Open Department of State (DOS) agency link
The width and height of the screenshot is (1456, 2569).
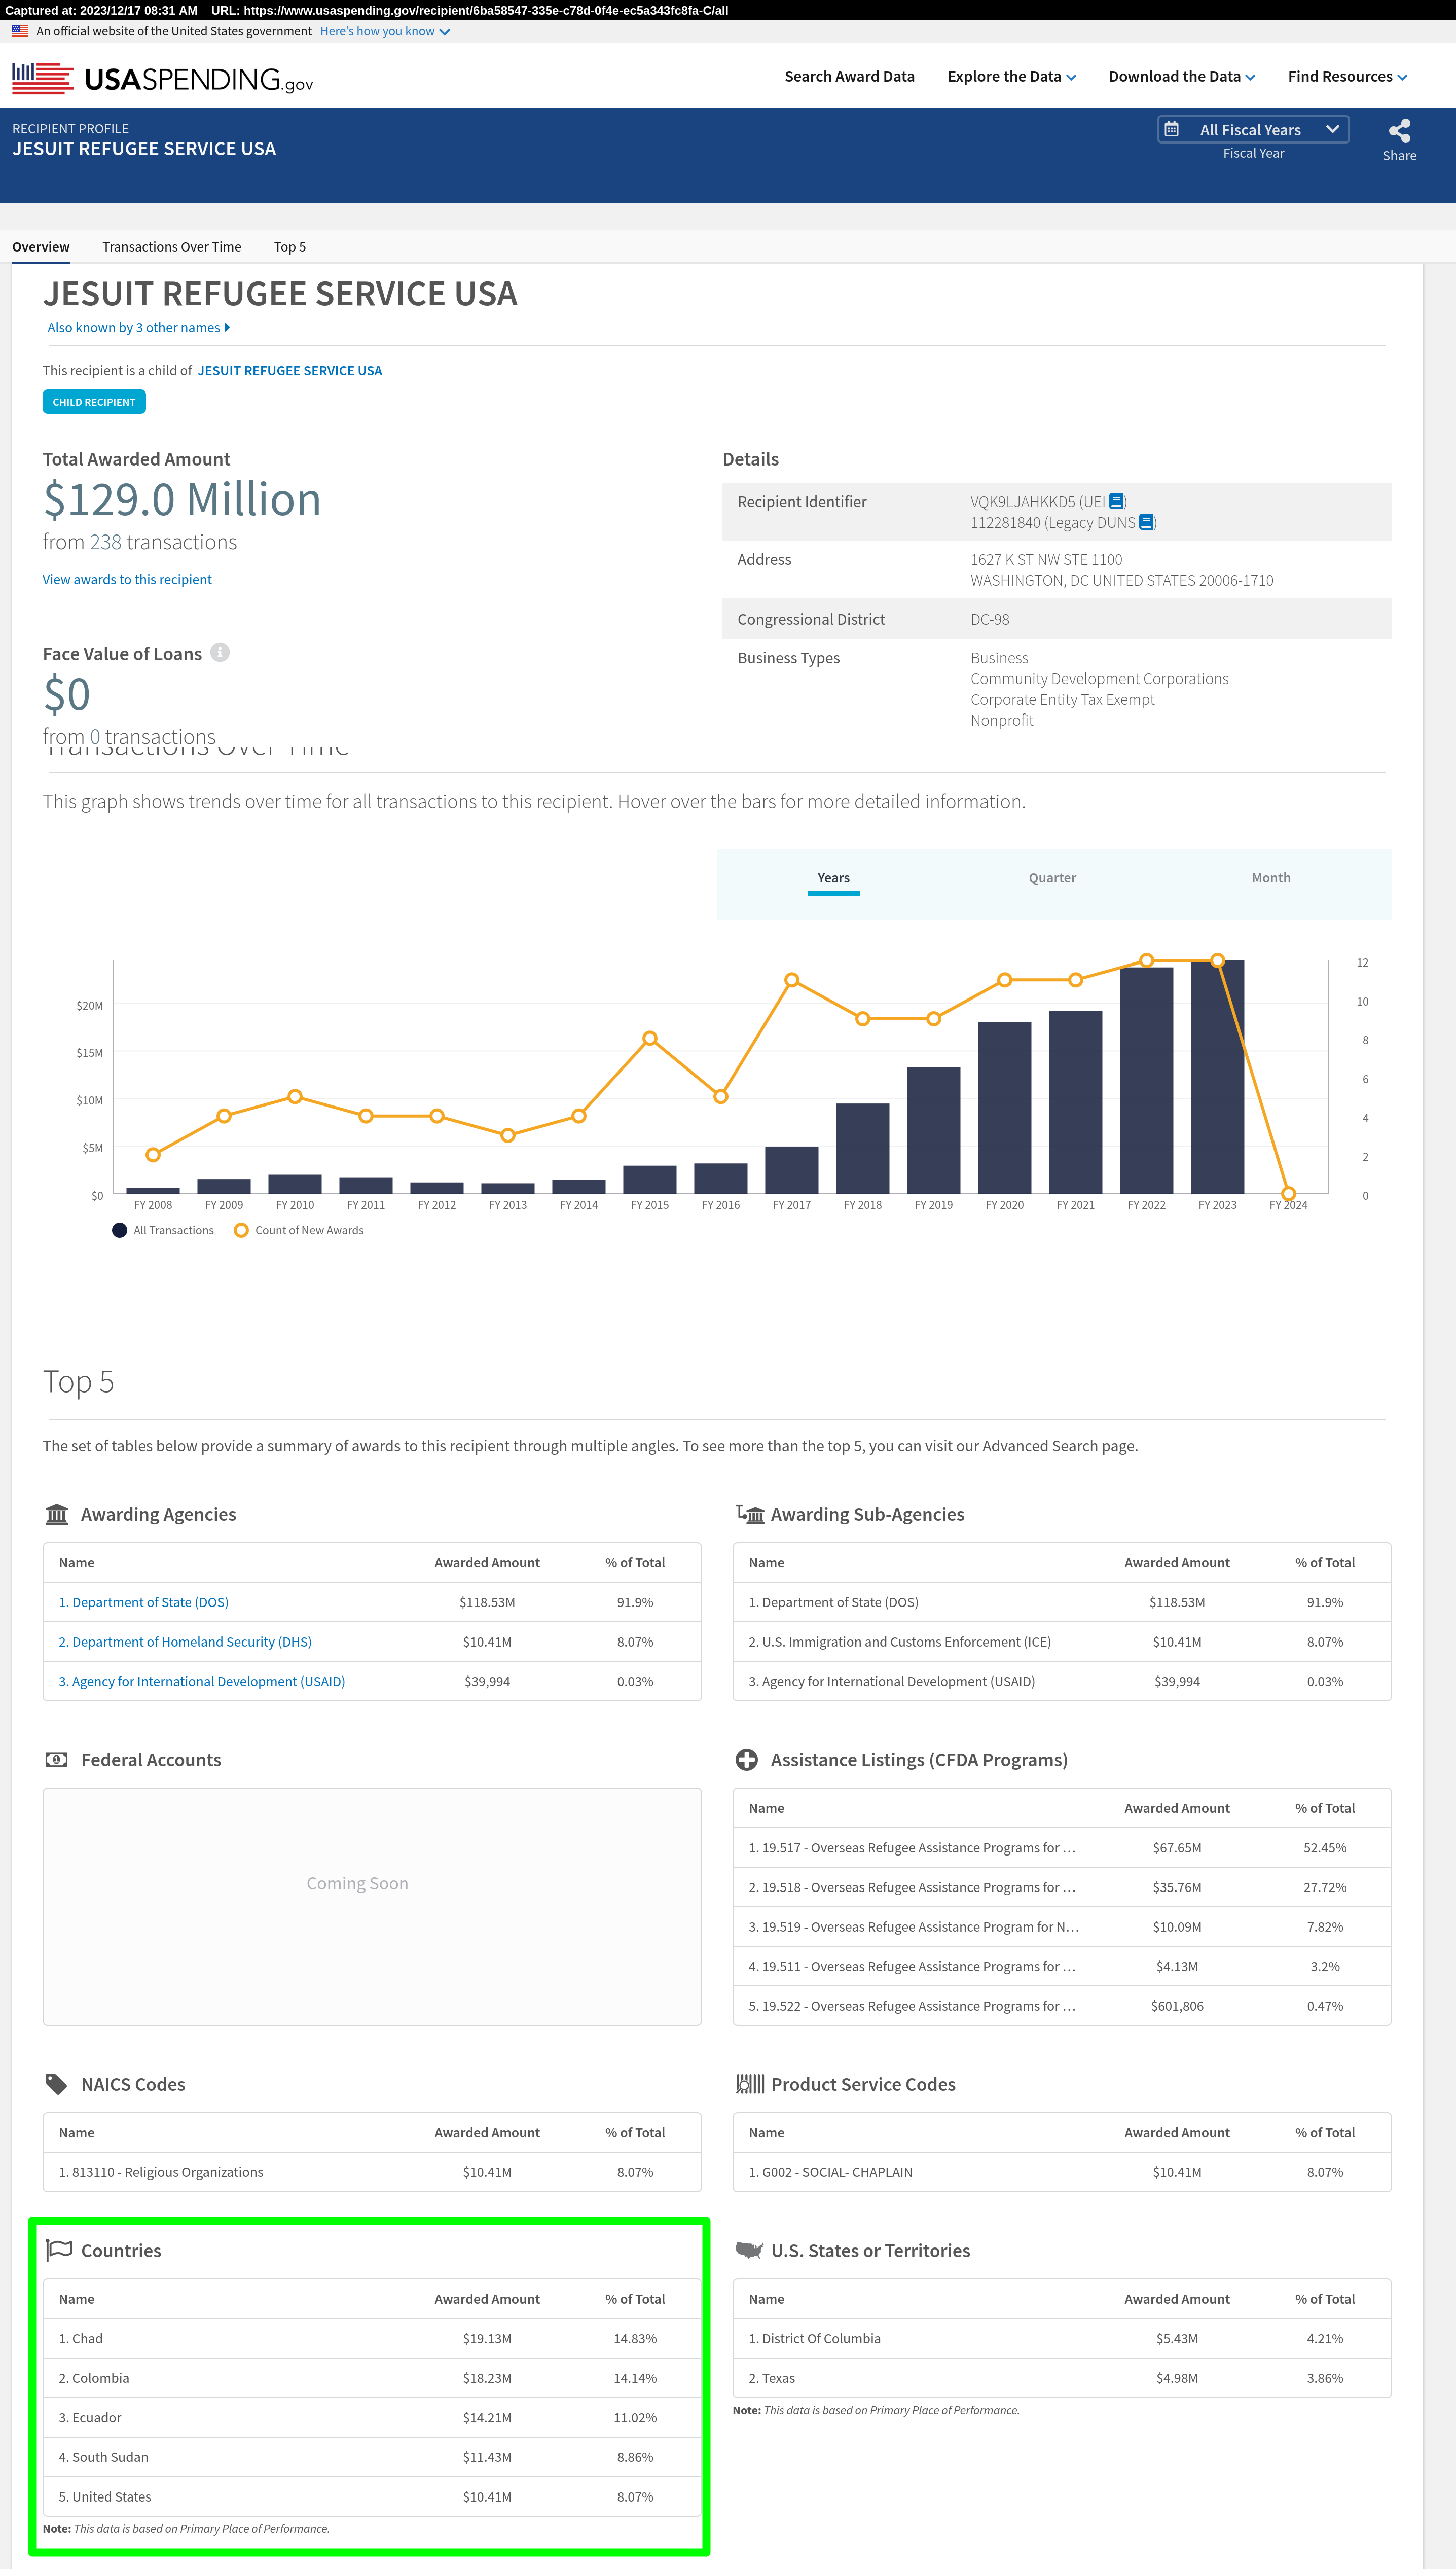point(143,1602)
